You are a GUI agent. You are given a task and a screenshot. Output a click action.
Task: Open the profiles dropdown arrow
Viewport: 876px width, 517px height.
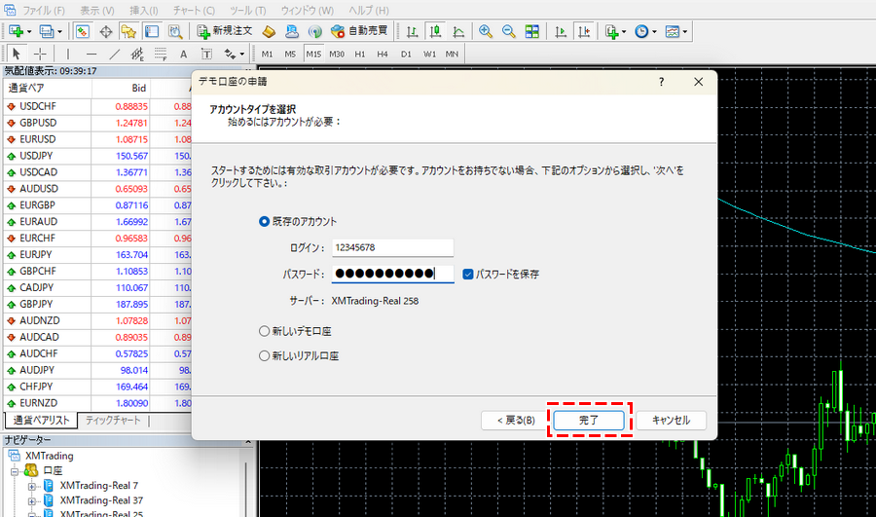tap(59, 32)
